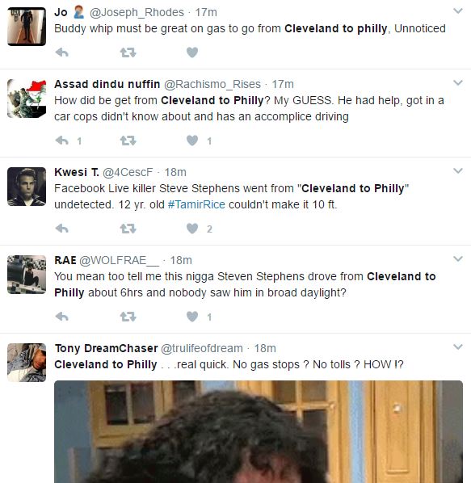The image size is (471, 483).
Task: Open the image in Tony DreamChaser's tweet
Action: (259, 431)
